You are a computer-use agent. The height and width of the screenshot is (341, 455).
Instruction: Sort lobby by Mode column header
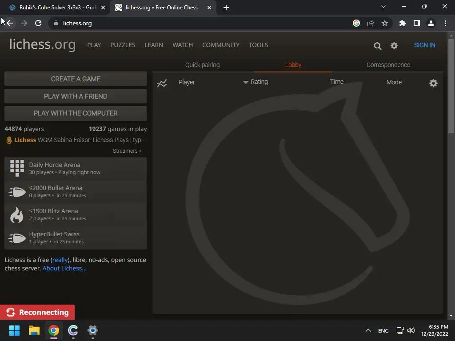[394, 82]
